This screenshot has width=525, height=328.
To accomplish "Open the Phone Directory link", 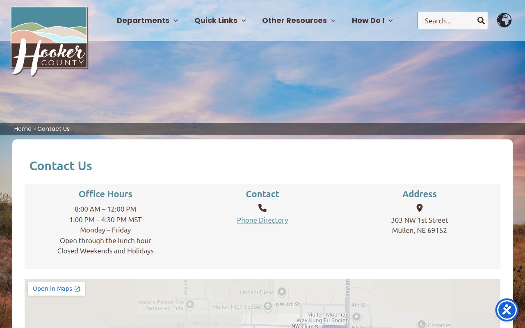I will tap(262, 220).
